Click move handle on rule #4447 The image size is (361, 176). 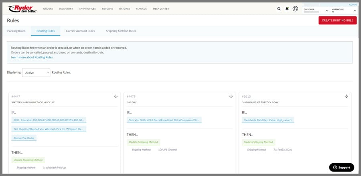pyautogui.click(x=116, y=96)
